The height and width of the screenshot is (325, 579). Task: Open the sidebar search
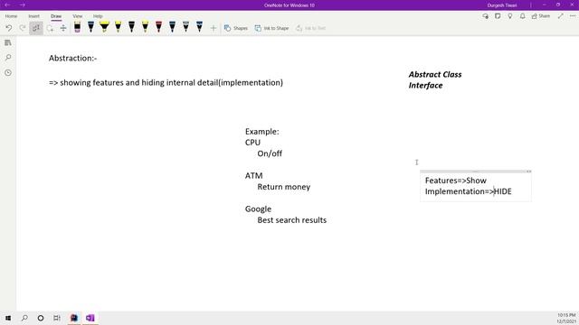[8, 58]
